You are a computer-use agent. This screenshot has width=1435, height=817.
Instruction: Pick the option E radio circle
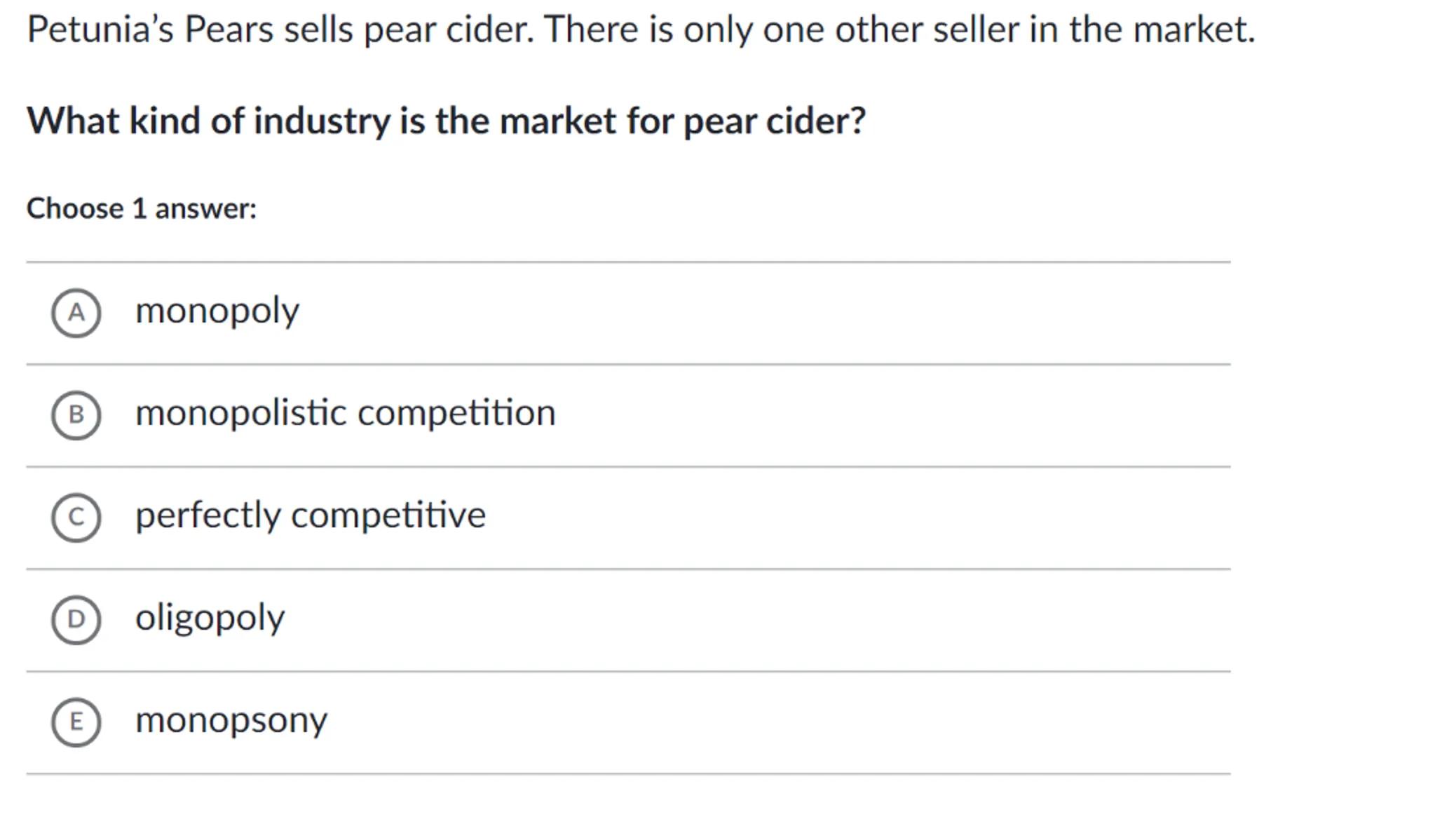pos(76,722)
